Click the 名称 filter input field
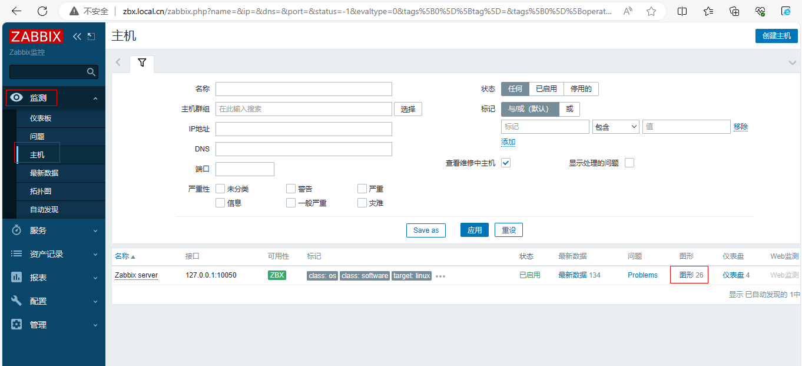Viewport: 802px width, 366px height. point(303,89)
